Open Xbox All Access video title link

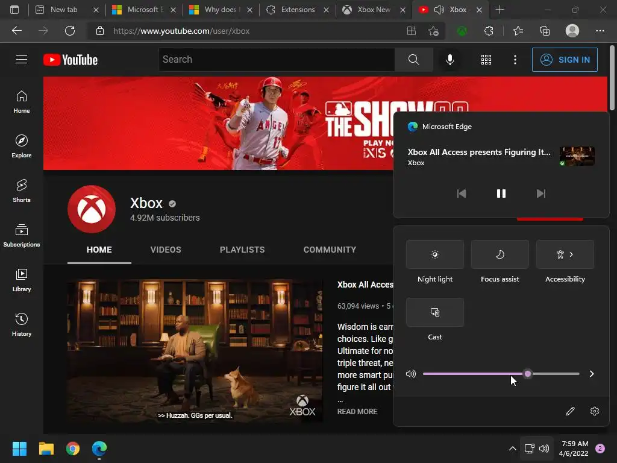[365, 285]
